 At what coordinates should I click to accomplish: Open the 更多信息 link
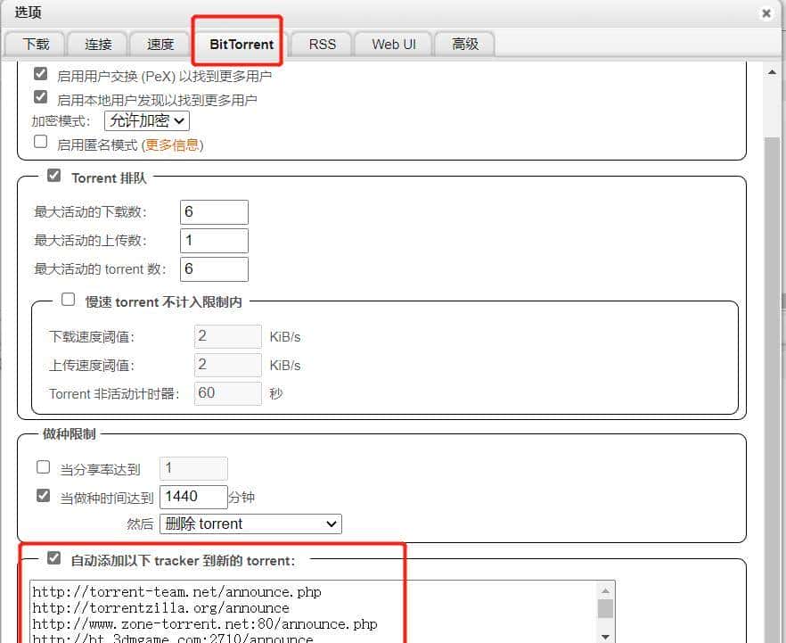[x=173, y=144]
